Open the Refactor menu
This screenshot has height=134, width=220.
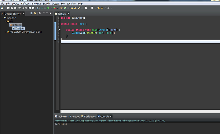[25, 3]
